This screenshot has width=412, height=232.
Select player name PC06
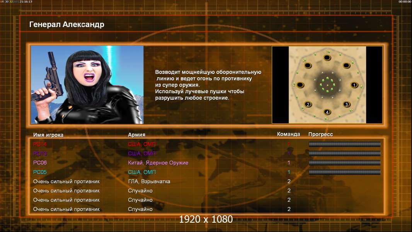pyautogui.click(x=40, y=163)
